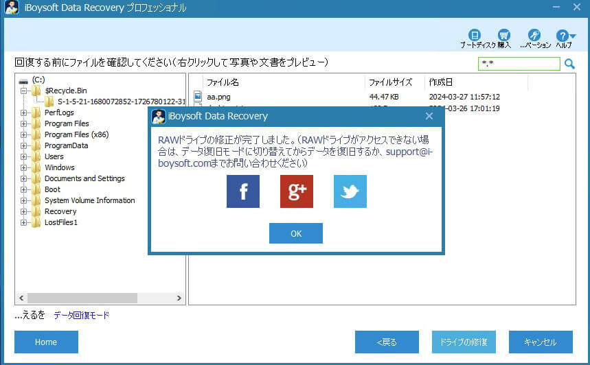590x365 pixels.
Task: Click the ドライブの修復 button
Action: [x=464, y=342]
